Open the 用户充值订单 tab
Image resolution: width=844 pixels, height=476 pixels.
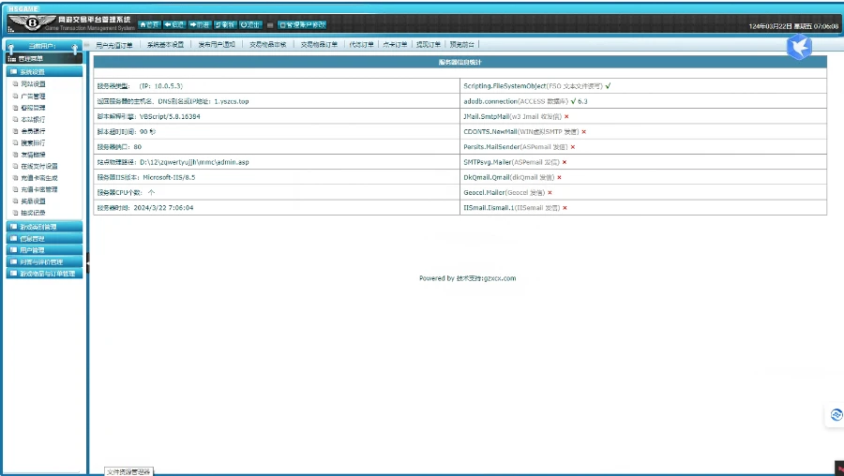114,44
